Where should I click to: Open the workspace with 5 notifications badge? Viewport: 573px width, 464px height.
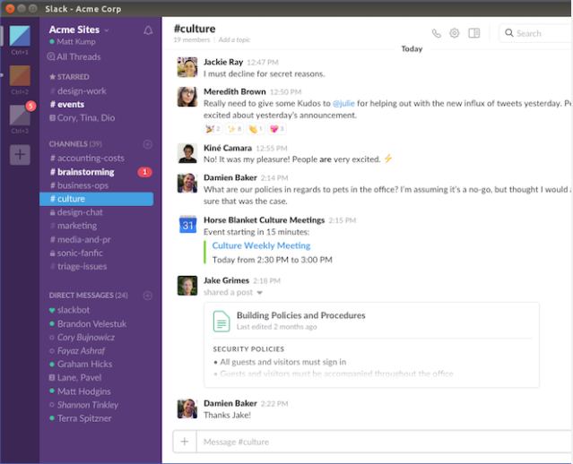click(x=20, y=115)
